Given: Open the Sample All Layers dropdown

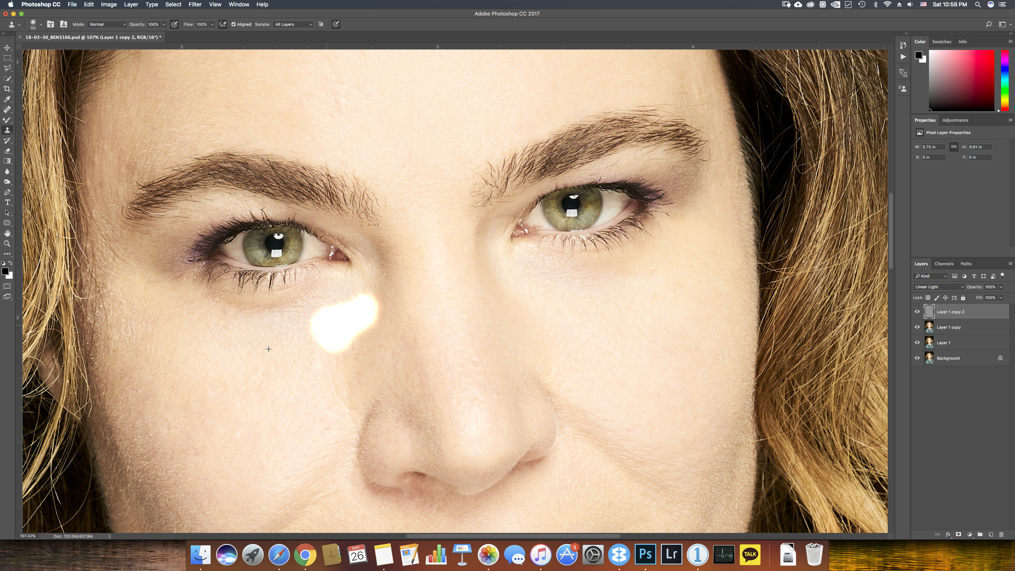Looking at the screenshot, I should click(x=293, y=24).
